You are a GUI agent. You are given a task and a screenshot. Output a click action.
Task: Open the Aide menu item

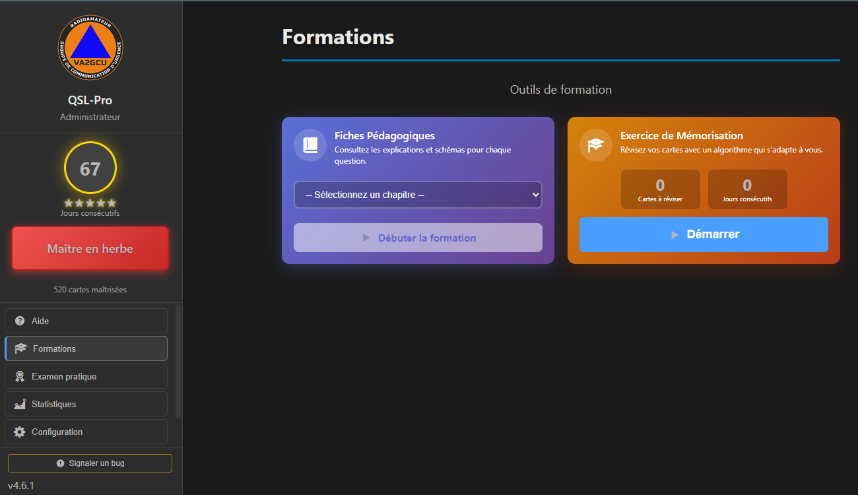point(86,321)
